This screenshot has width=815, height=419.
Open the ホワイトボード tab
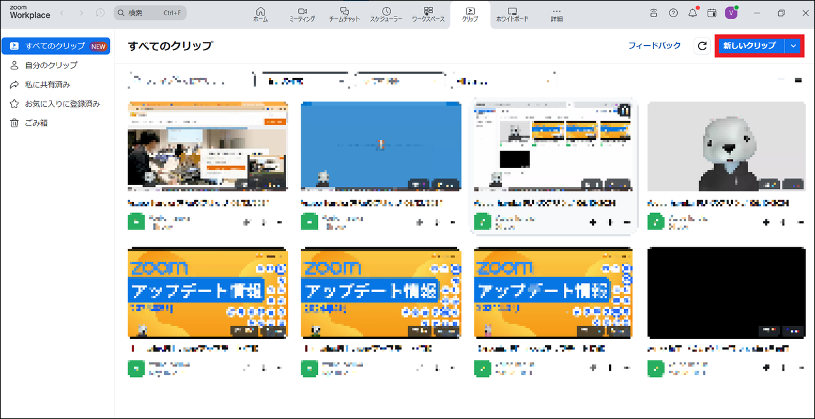tap(512, 14)
